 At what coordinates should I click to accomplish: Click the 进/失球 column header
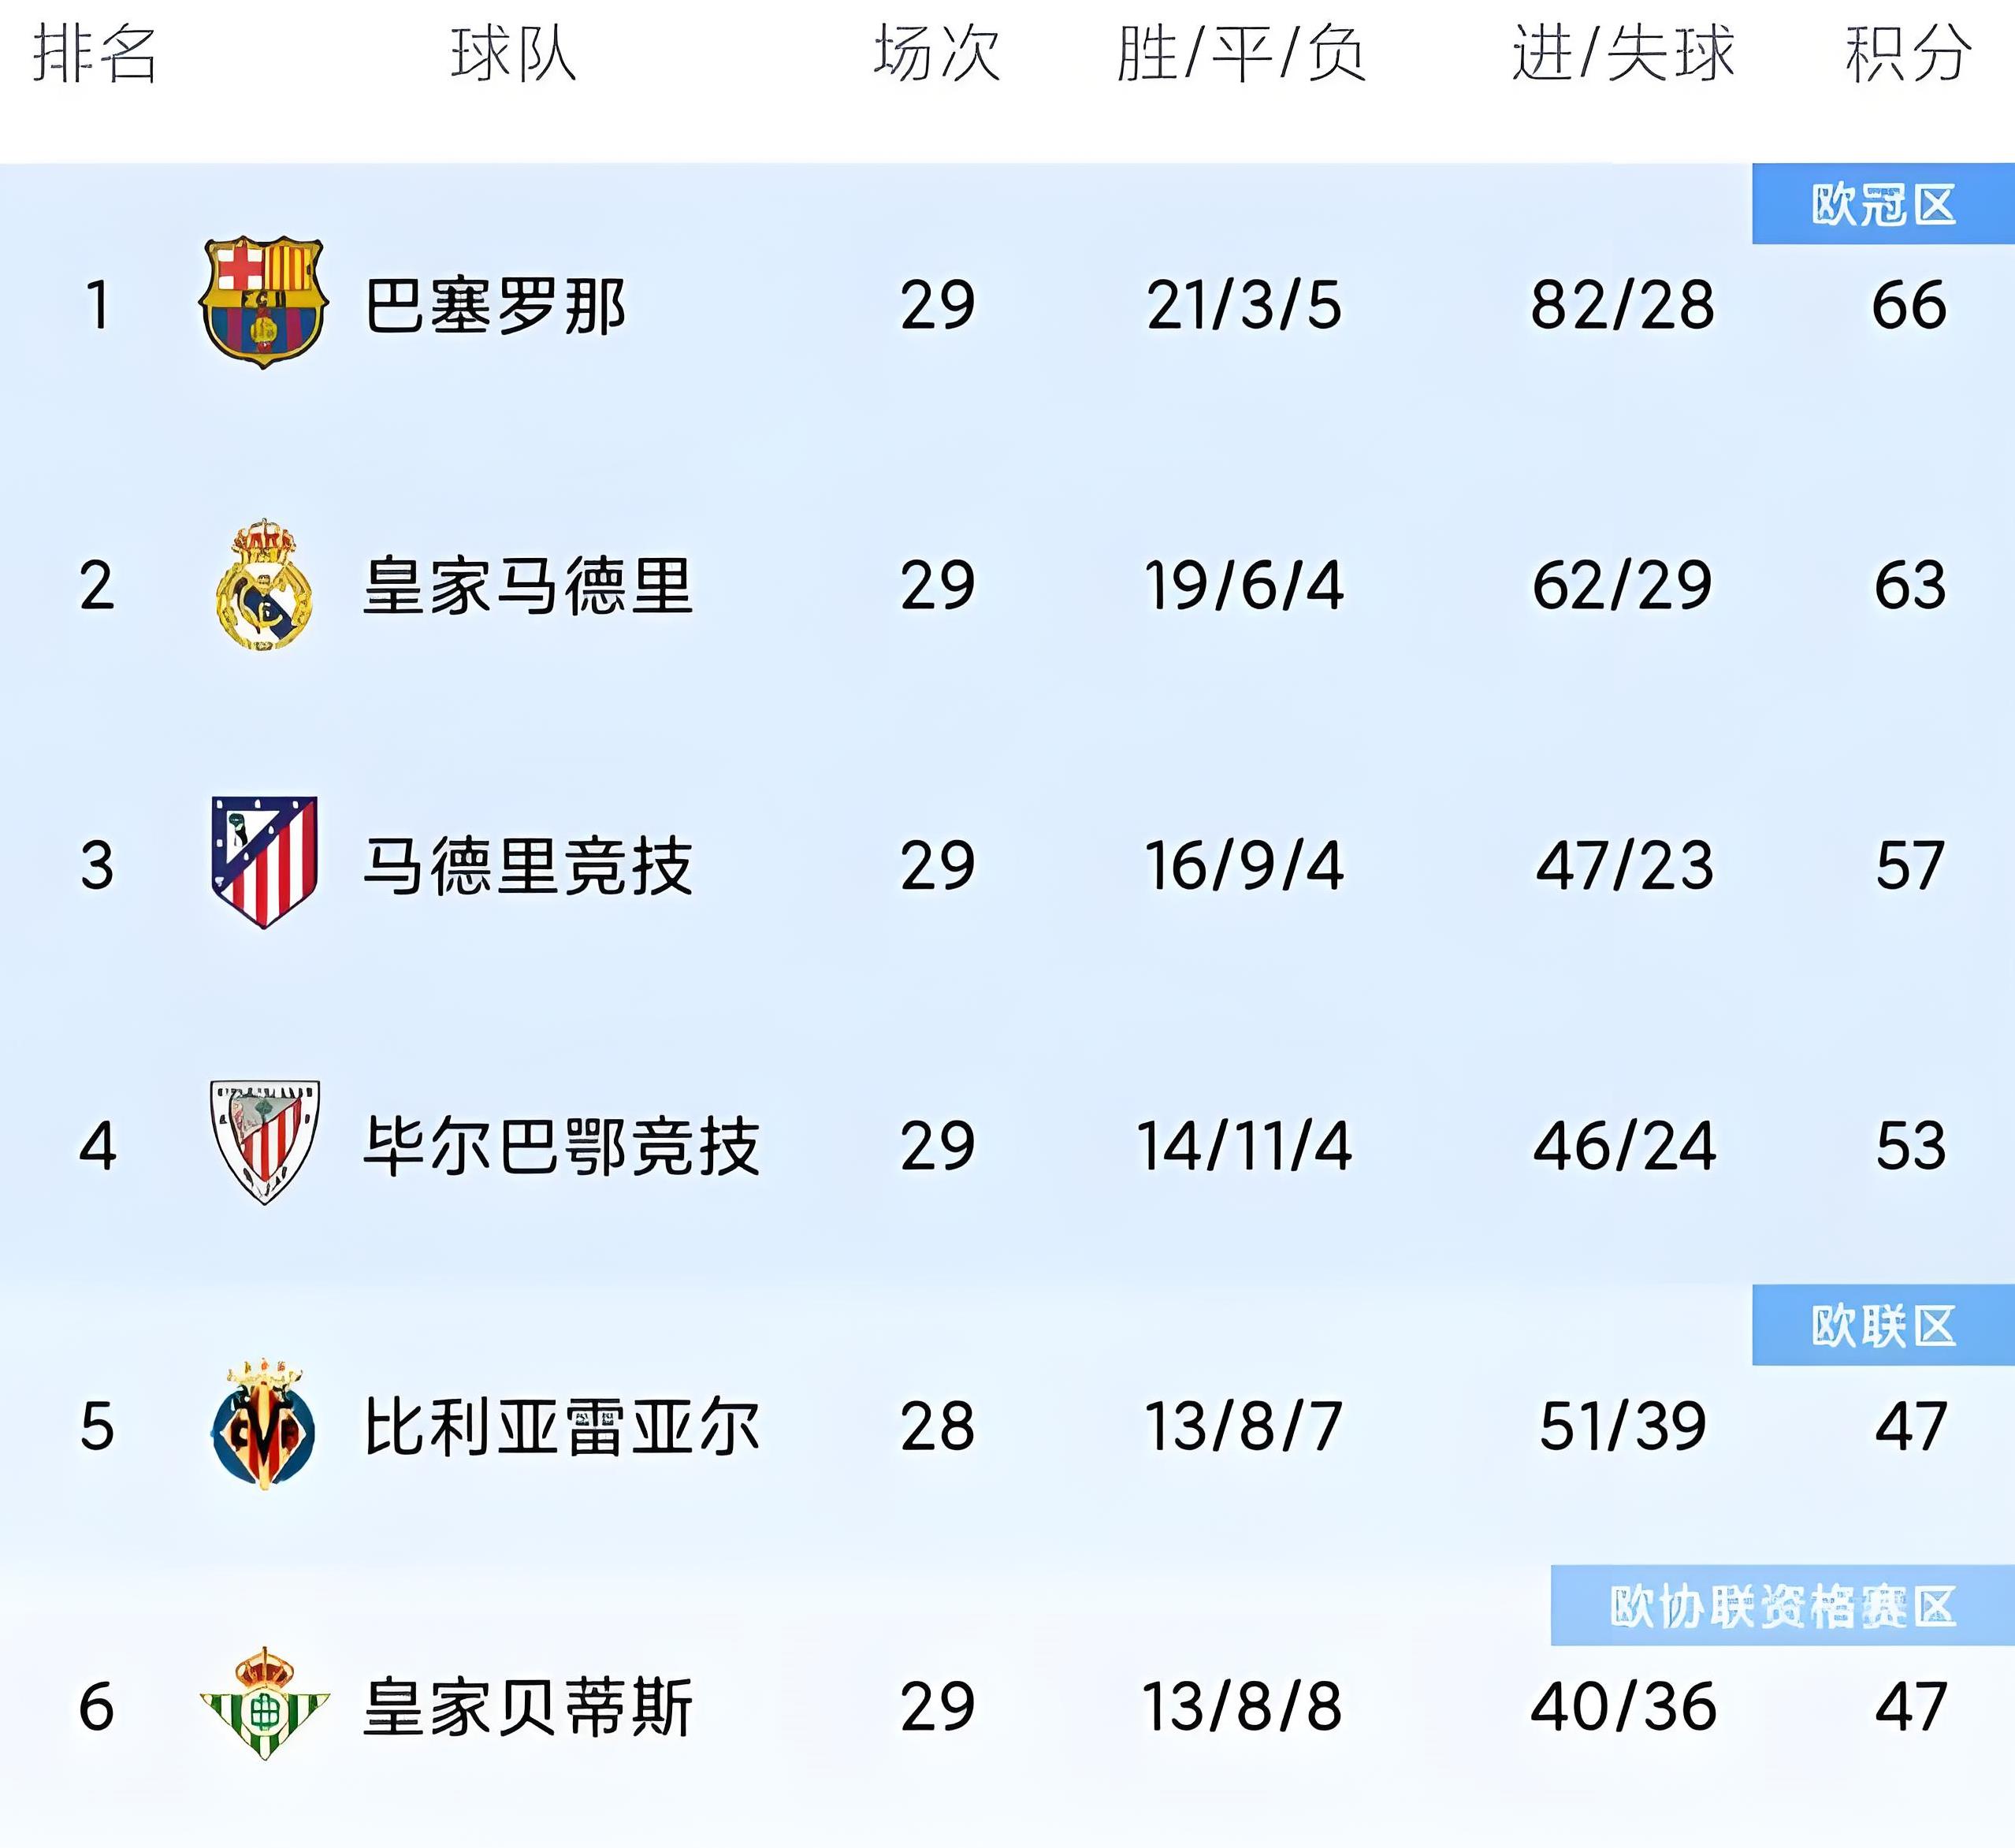[x=1622, y=54]
